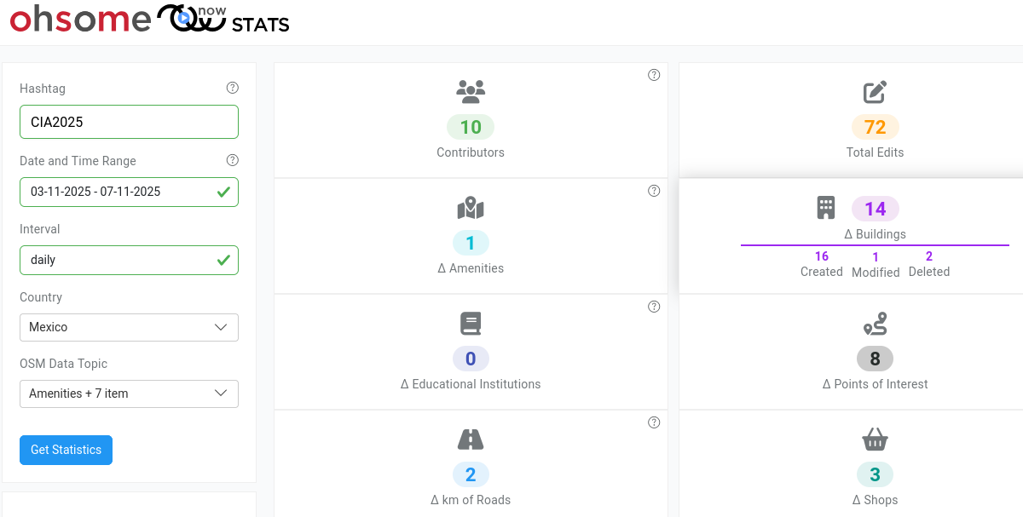Click the Contributors people icon

471,91
